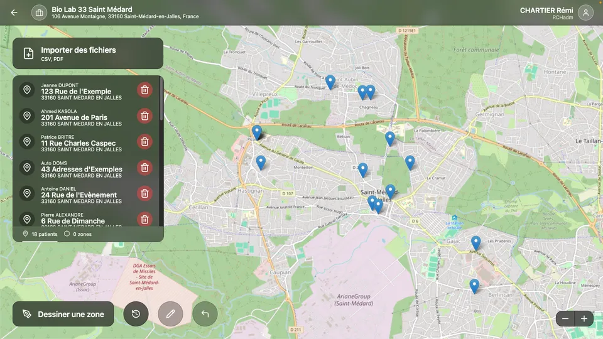Click the pencil edit button
The height and width of the screenshot is (339, 603).
click(x=170, y=314)
